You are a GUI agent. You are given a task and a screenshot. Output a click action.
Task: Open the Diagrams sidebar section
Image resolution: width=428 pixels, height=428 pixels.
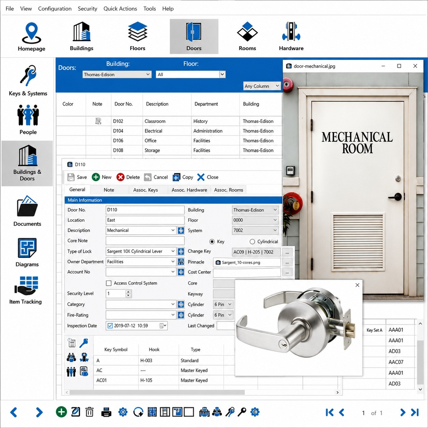[x=27, y=253]
